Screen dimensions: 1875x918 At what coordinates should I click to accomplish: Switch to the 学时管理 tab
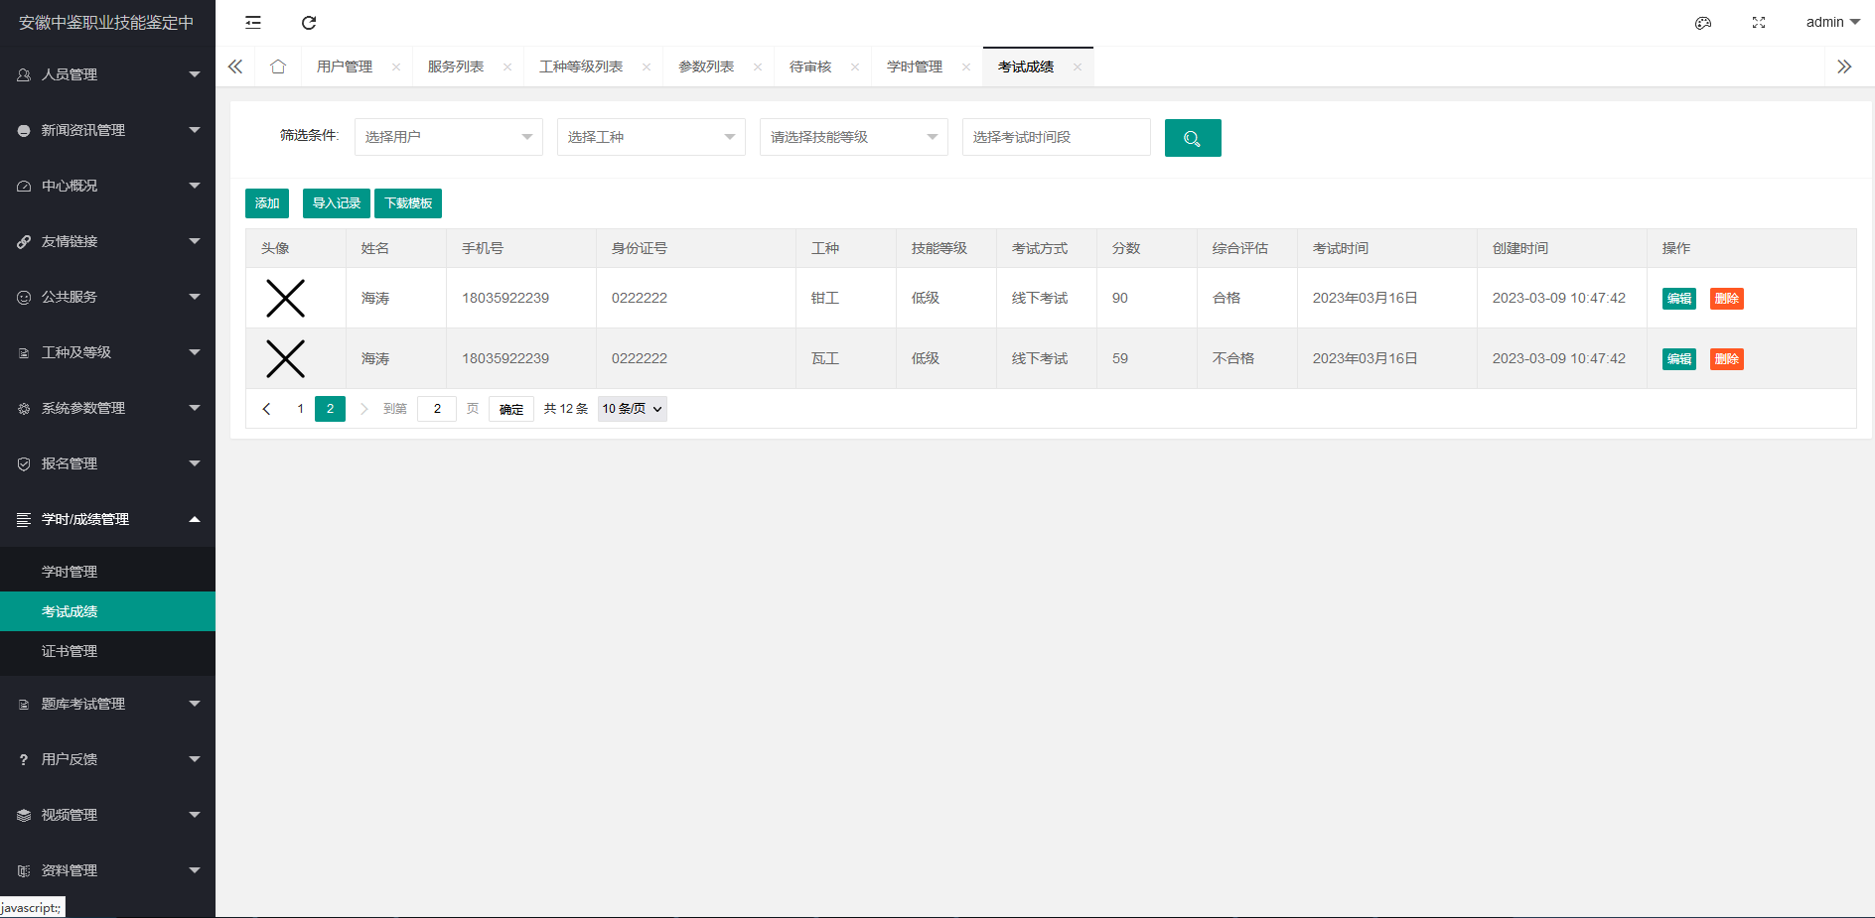tap(915, 66)
